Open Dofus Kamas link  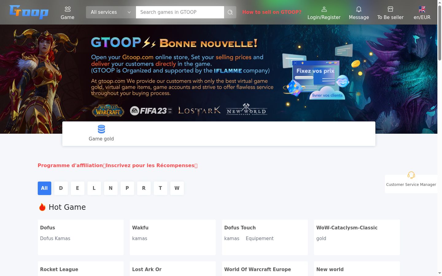point(55,239)
